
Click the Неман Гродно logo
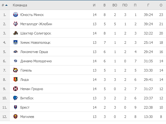pos(15,89)
